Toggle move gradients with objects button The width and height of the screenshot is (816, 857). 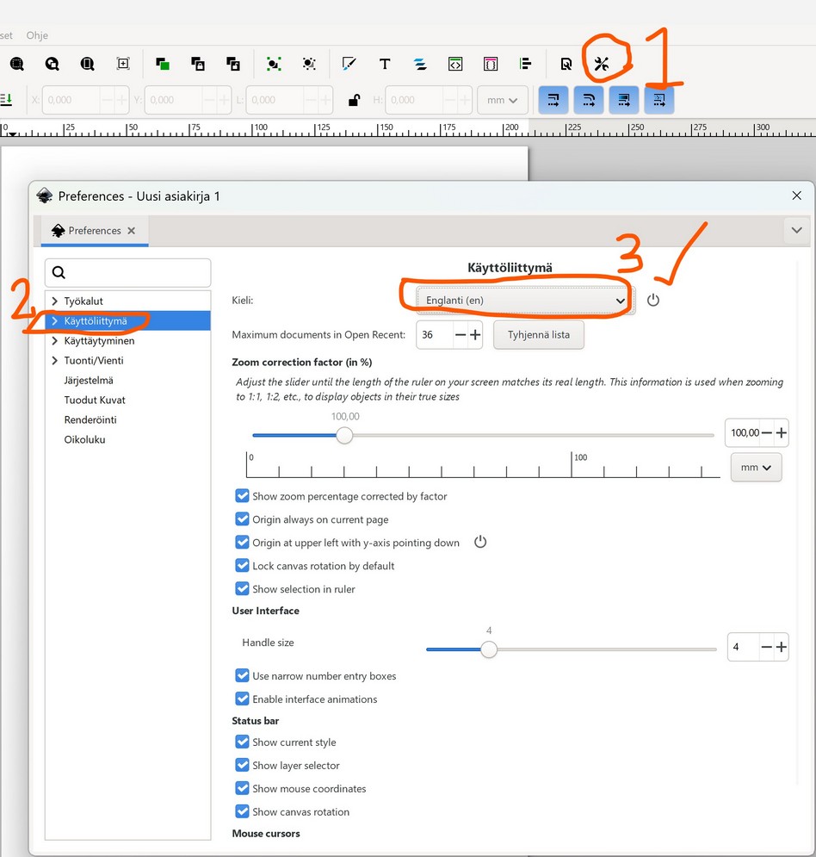point(624,100)
